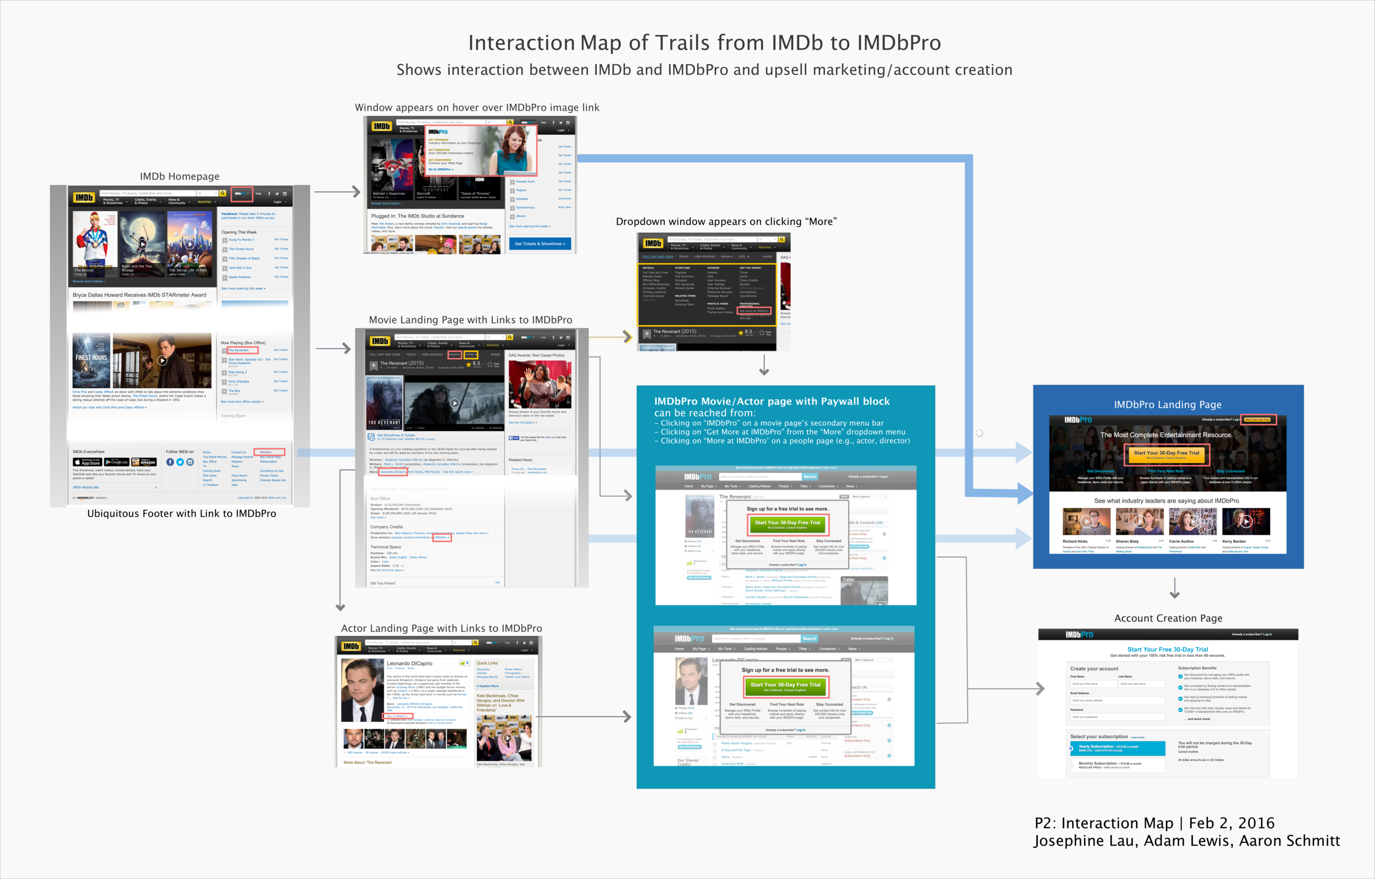1375x879 pixels.
Task: Click the Instagram icon in the IMDb Homepage header
Action: [284, 194]
